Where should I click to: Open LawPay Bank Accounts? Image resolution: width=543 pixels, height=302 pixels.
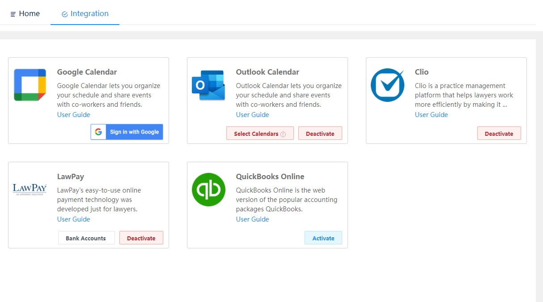point(86,238)
